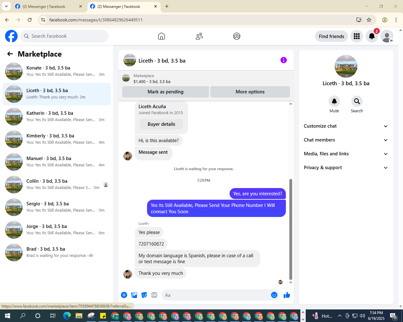The width and height of the screenshot is (403, 322).
Task: Click the Search Facebook input field
Action: click(64, 36)
